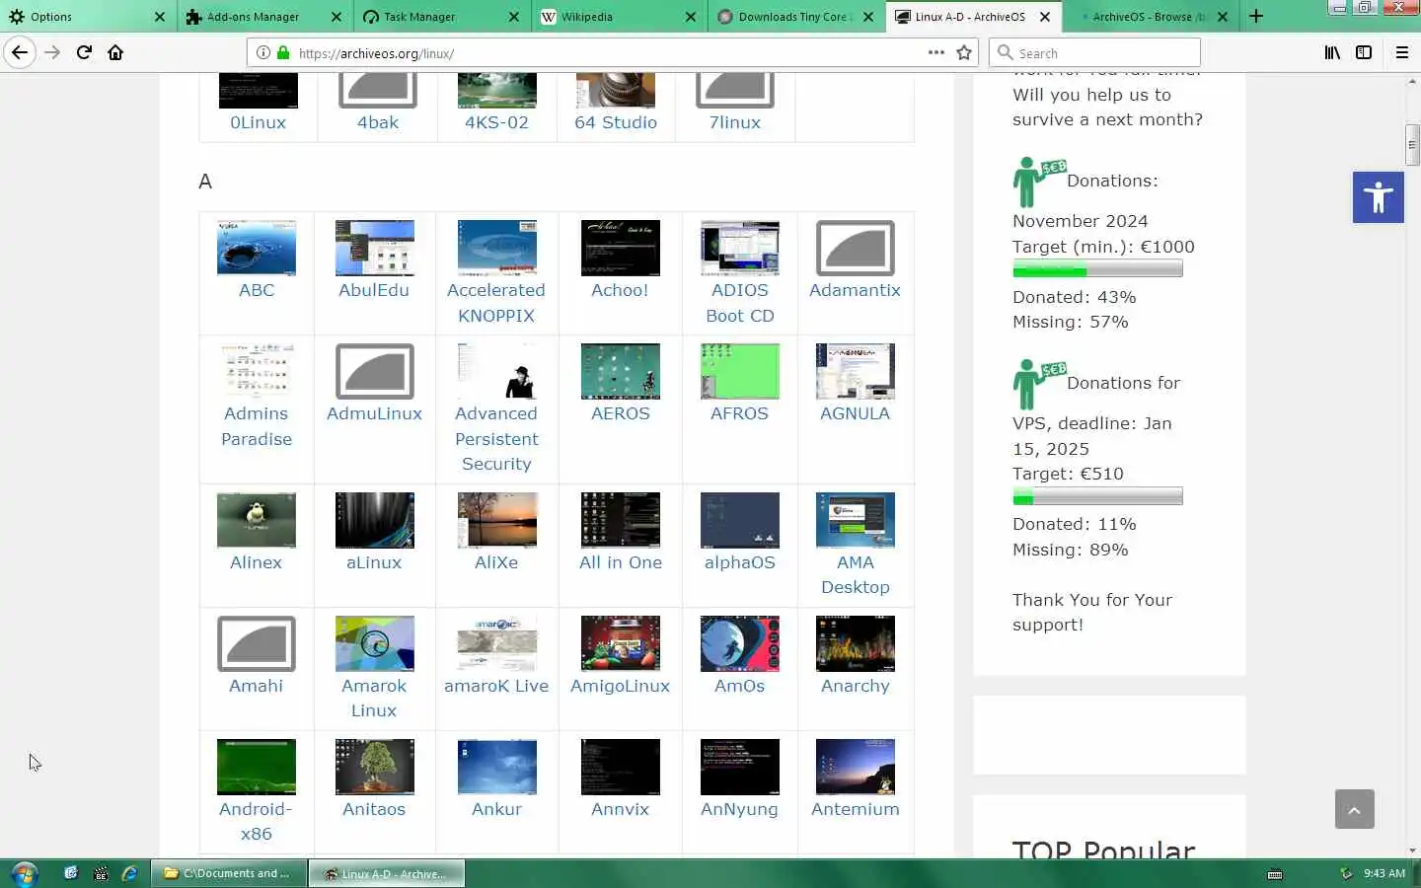Switch to the Task Manager tab
Image resolution: width=1421 pixels, height=888 pixels.
pos(441,17)
